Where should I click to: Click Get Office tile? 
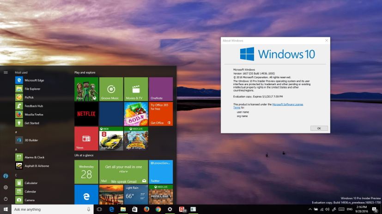pos(161,114)
